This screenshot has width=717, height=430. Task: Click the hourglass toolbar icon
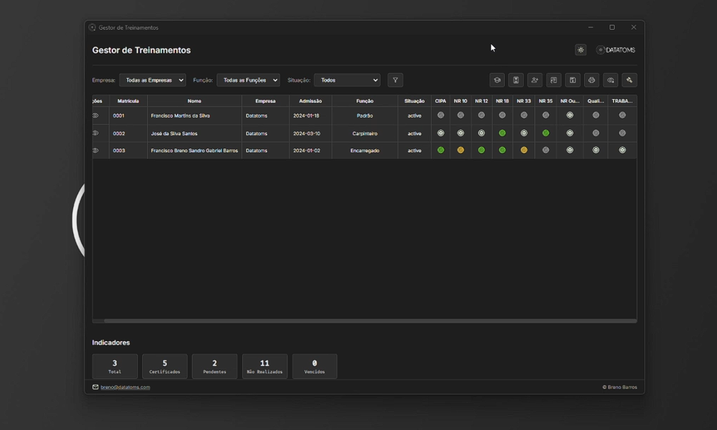click(516, 81)
